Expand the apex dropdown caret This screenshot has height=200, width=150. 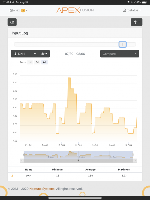[27, 10]
